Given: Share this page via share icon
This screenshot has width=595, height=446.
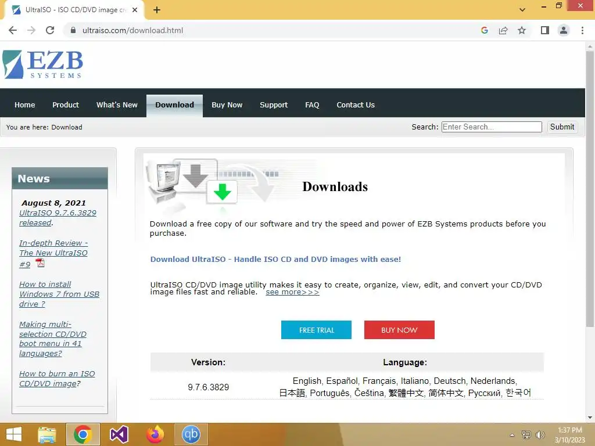Looking at the screenshot, I should [x=503, y=30].
